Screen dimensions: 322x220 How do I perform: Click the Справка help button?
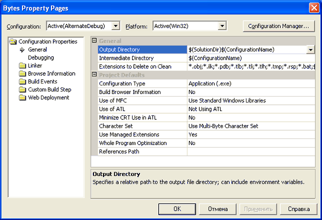(298, 209)
